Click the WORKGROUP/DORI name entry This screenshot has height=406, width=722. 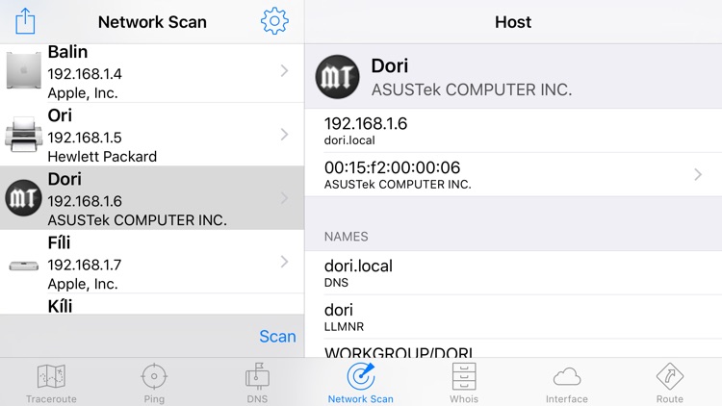pos(513,348)
